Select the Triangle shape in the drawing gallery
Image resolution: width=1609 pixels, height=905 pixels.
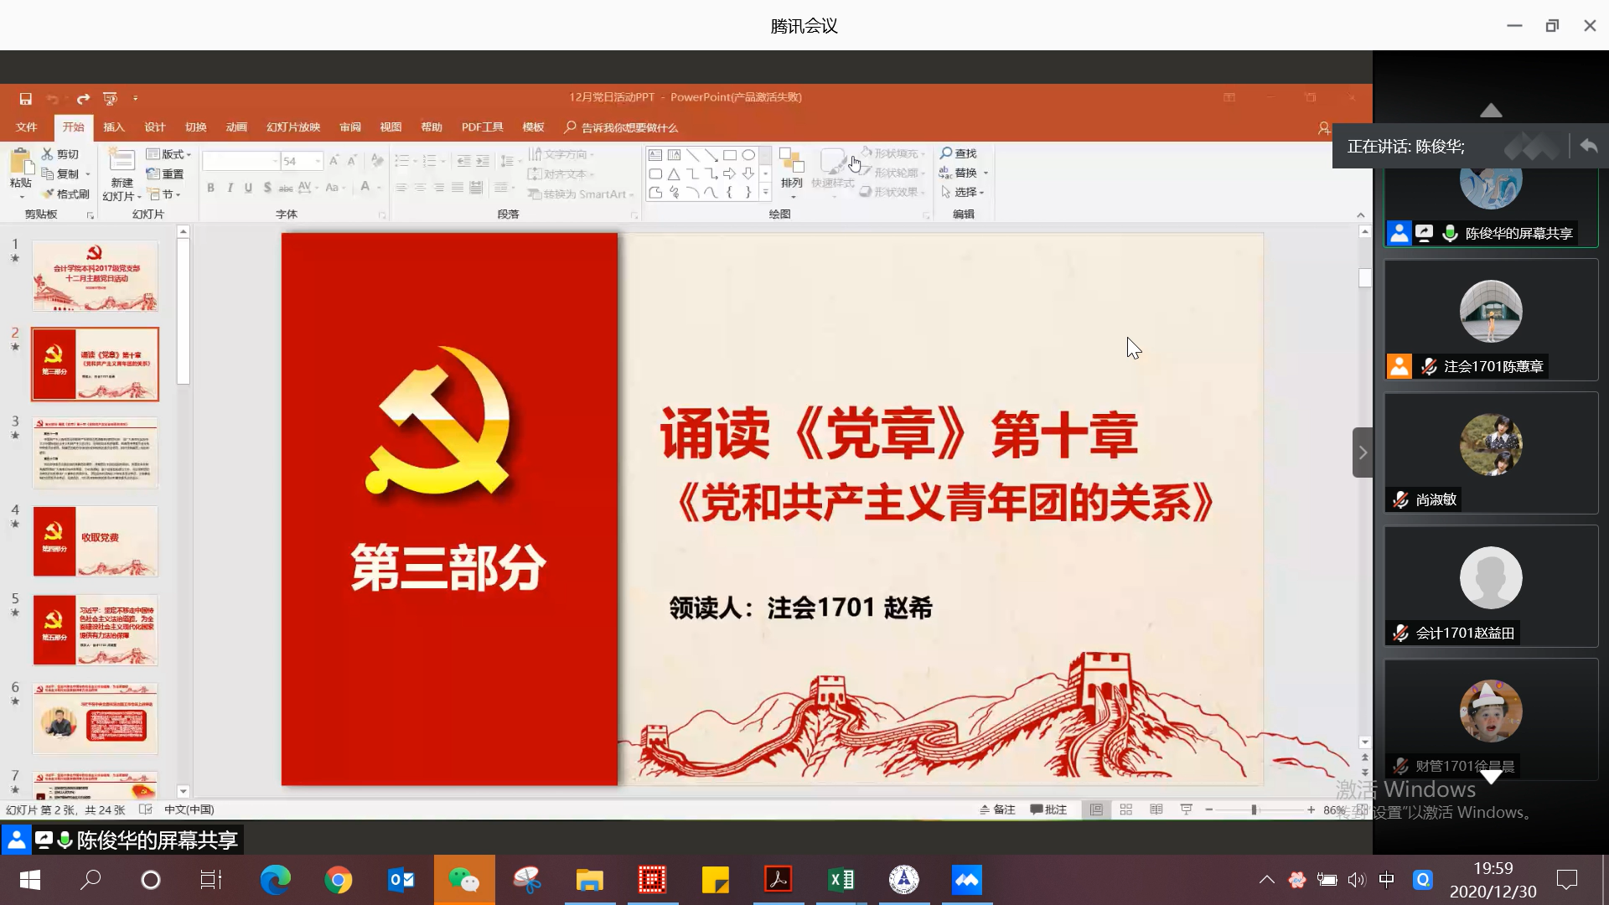pos(674,173)
